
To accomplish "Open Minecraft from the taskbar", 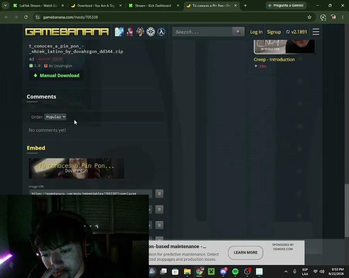I will [x=211, y=271].
